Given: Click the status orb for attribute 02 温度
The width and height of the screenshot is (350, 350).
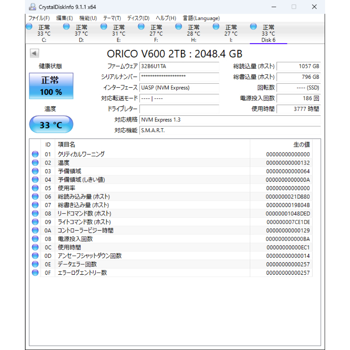Looking at the screenshot, I should tap(35, 162).
